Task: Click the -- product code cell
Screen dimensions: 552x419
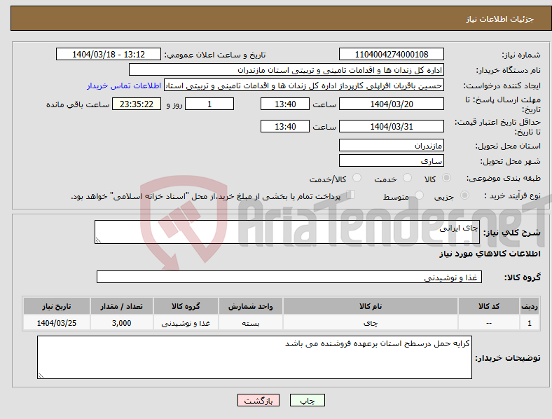Action: [x=489, y=323]
